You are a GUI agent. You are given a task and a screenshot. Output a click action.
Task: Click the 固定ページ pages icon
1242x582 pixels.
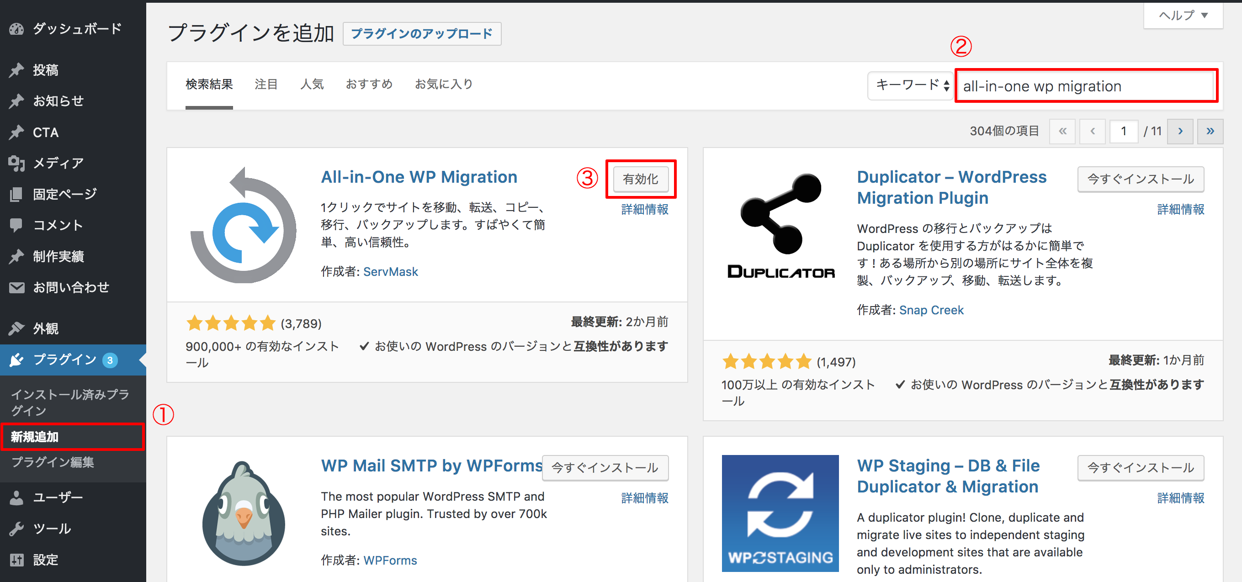(x=16, y=194)
